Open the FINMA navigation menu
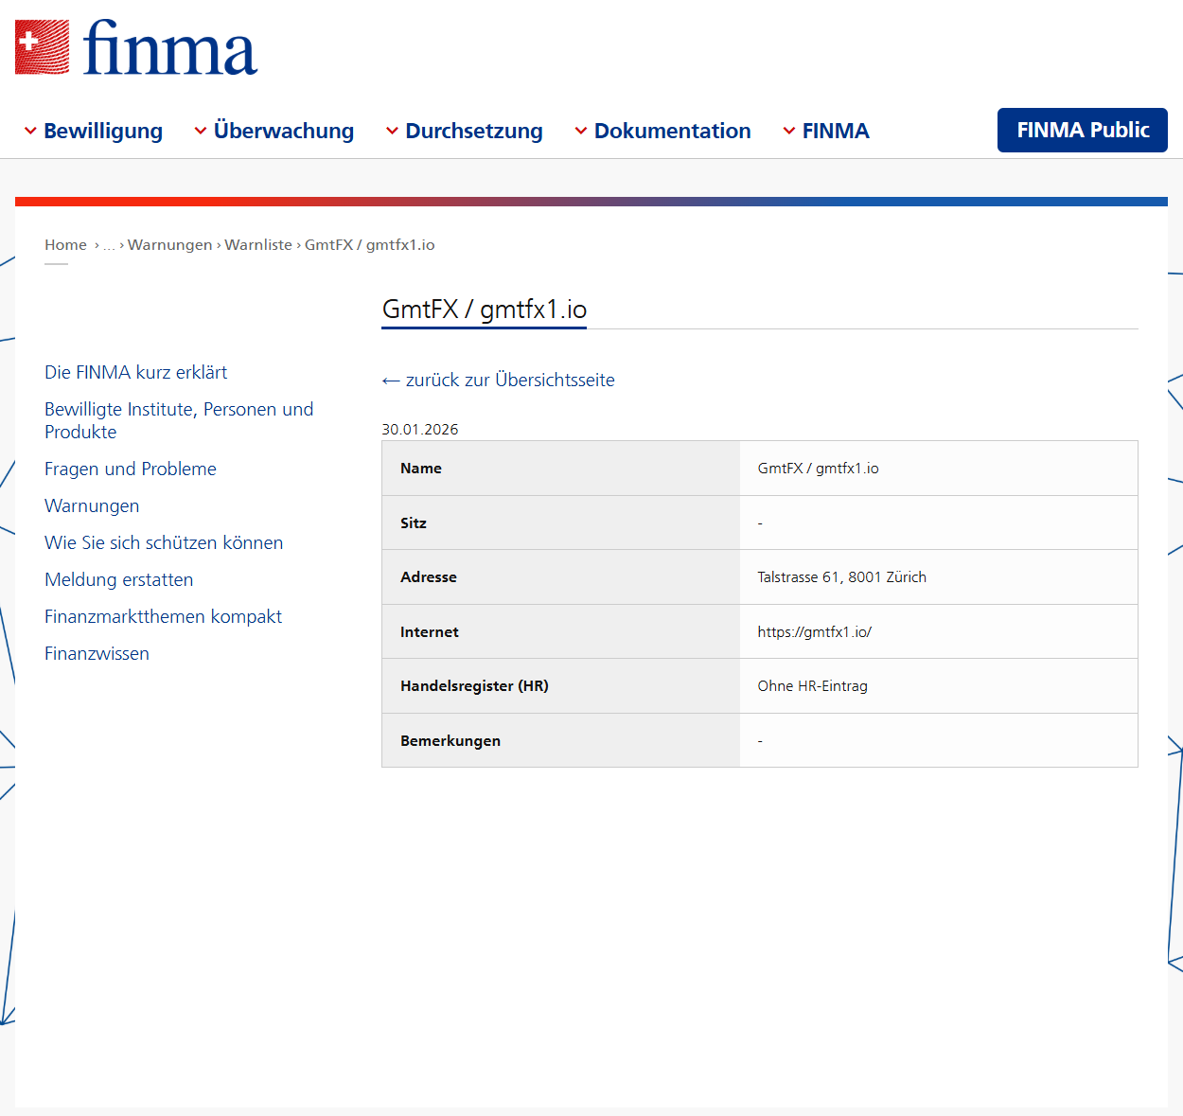 click(836, 131)
